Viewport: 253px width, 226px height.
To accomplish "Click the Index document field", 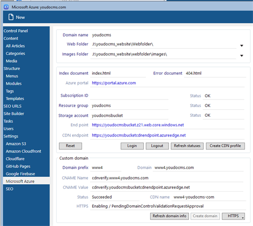I will tap(118, 73).
